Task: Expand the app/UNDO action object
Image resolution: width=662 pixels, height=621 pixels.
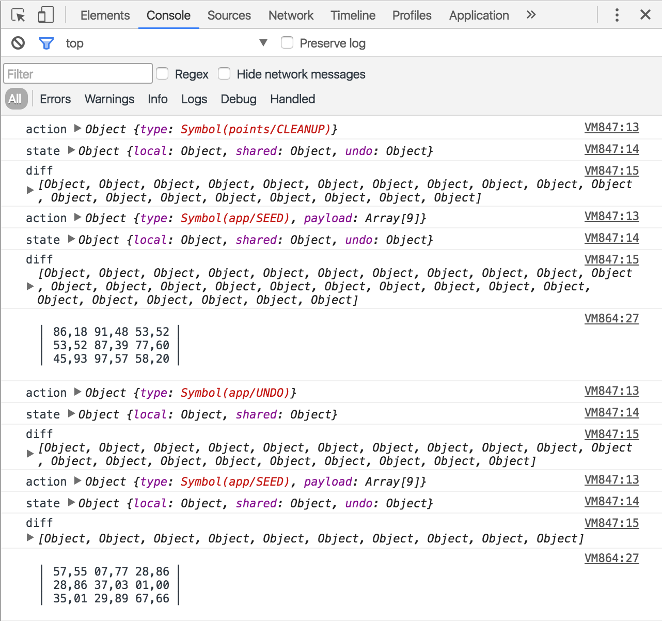Action: pos(78,392)
